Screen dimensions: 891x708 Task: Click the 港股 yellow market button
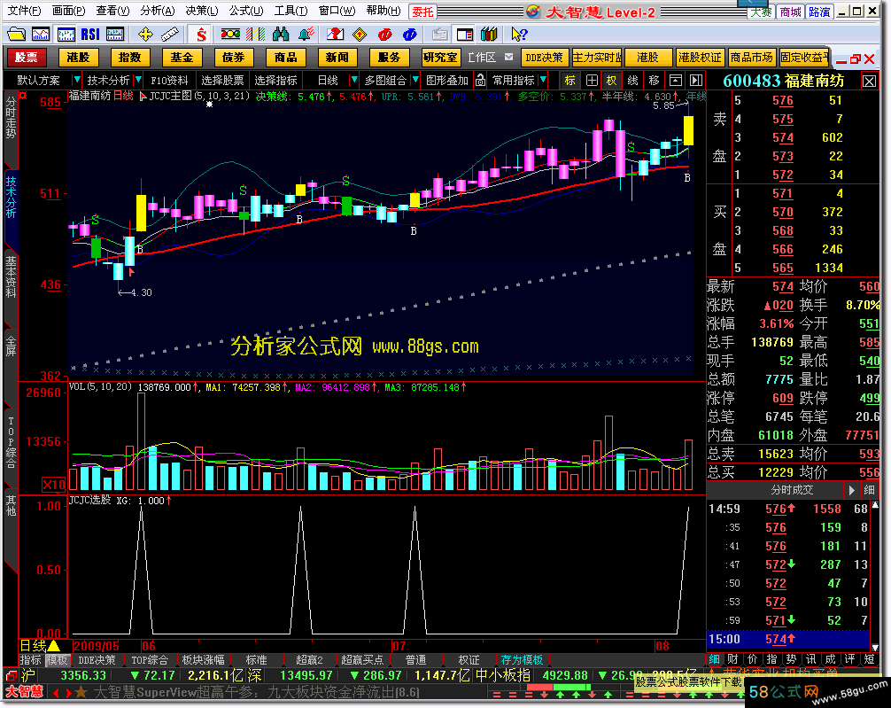click(x=78, y=58)
